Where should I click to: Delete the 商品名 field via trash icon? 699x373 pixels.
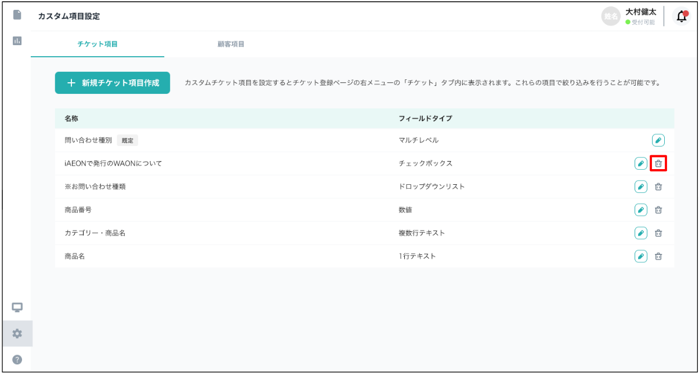(658, 256)
